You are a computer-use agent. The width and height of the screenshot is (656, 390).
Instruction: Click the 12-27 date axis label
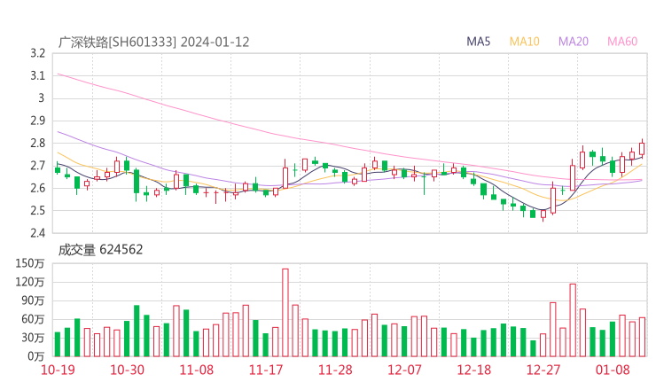click(543, 370)
